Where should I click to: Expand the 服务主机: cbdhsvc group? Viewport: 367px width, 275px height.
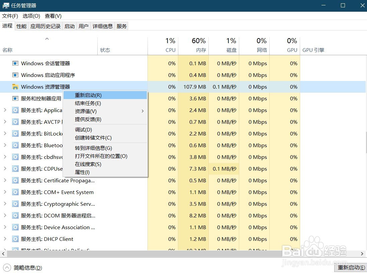click(x=5, y=157)
